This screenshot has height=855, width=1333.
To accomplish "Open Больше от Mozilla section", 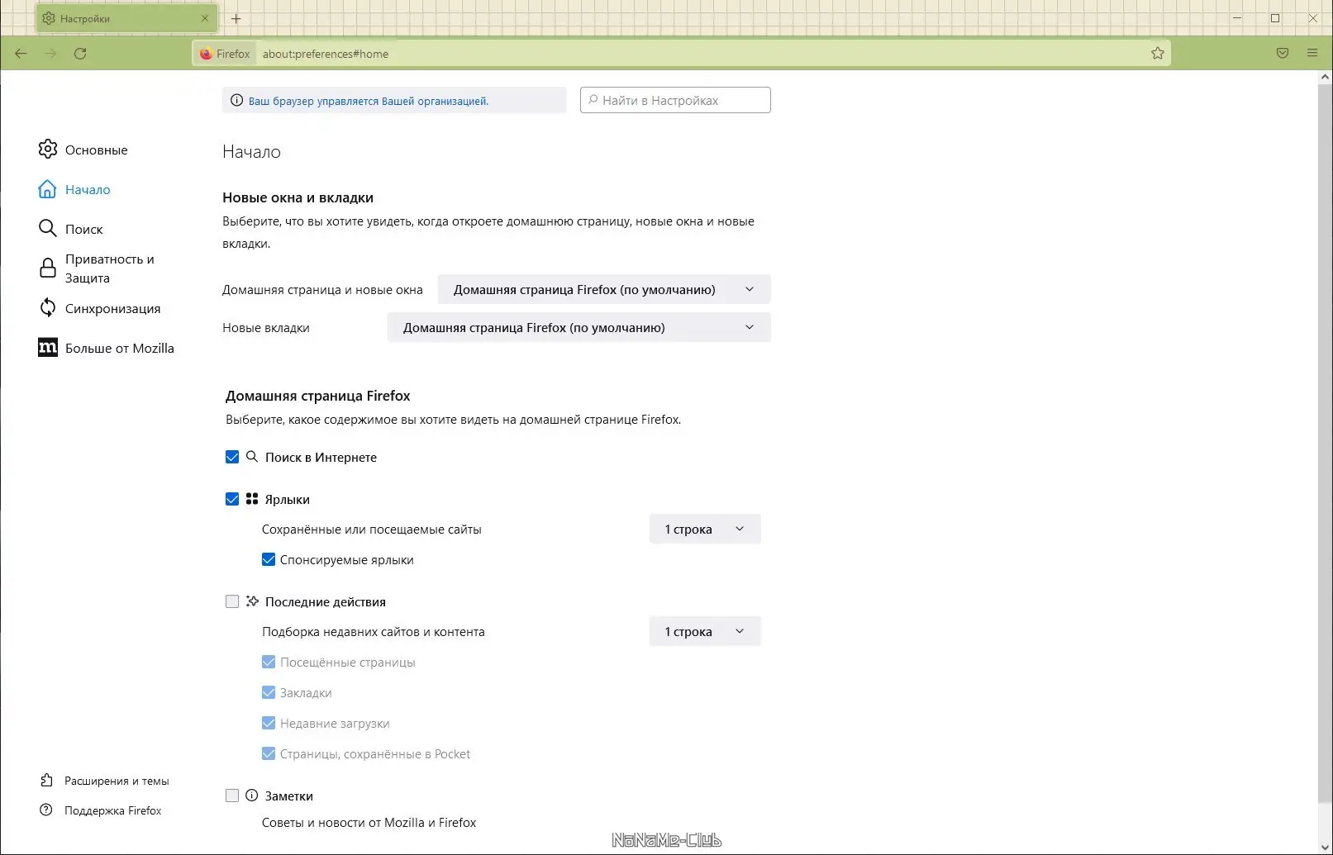I will pyautogui.click(x=120, y=348).
